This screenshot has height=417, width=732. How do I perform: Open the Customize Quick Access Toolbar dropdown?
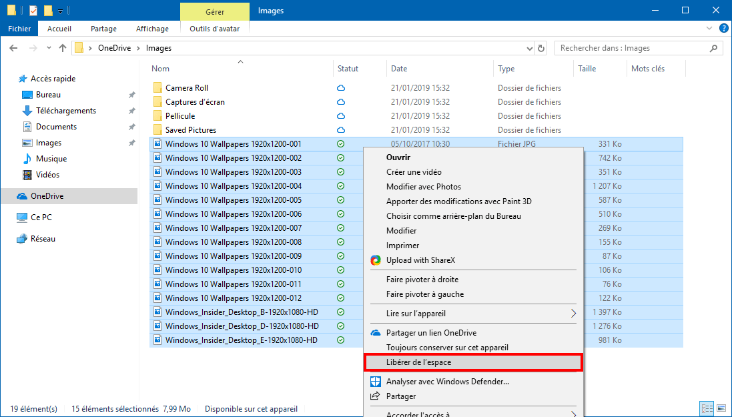pyautogui.click(x=61, y=11)
